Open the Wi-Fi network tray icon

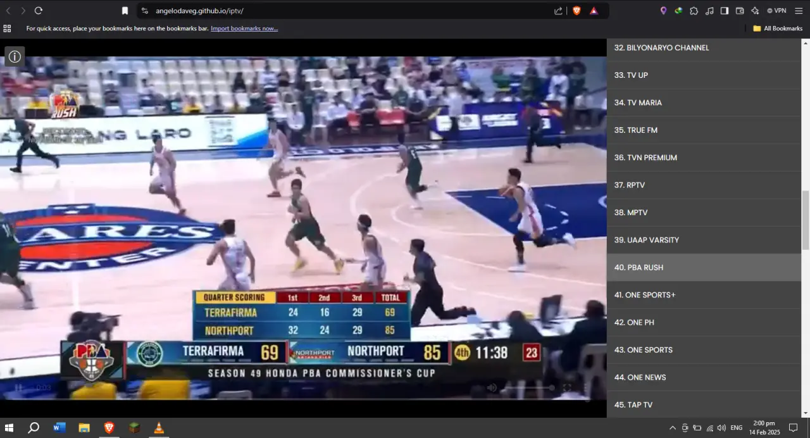point(709,428)
